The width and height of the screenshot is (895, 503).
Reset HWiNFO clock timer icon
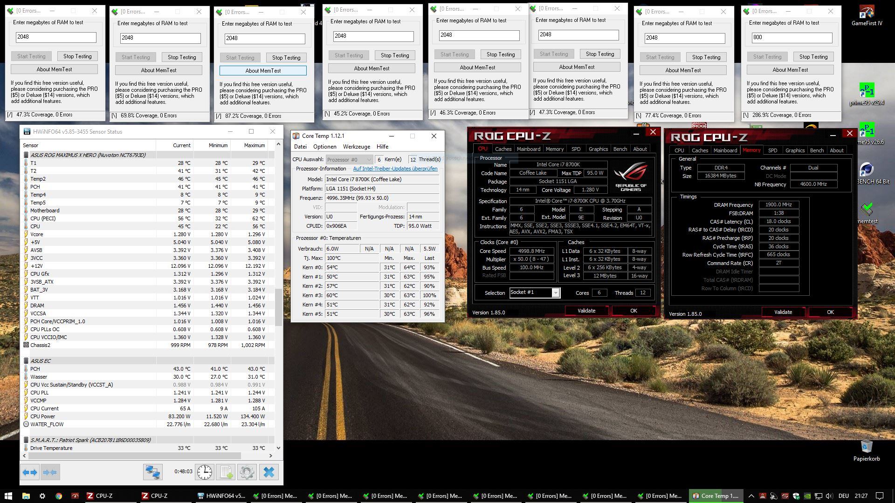click(x=204, y=472)
